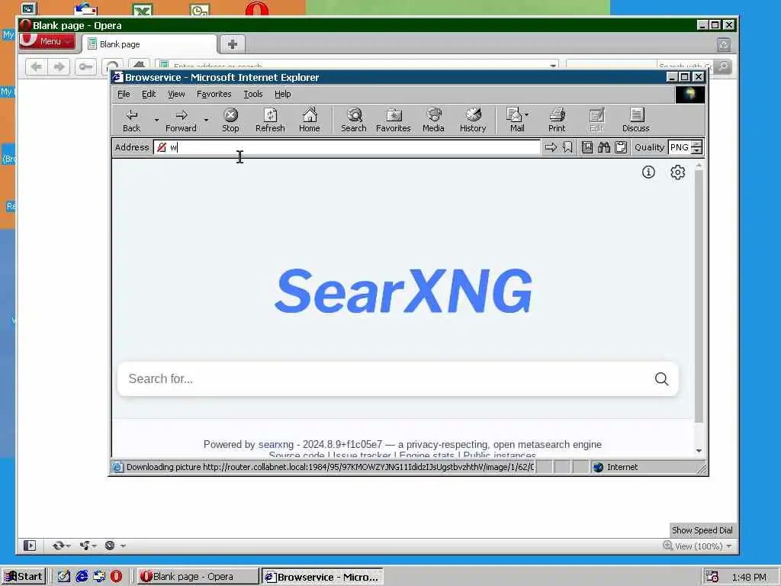781x586 pixels.
Task: Switch to Browservice taskbar button
Action: 323,577
